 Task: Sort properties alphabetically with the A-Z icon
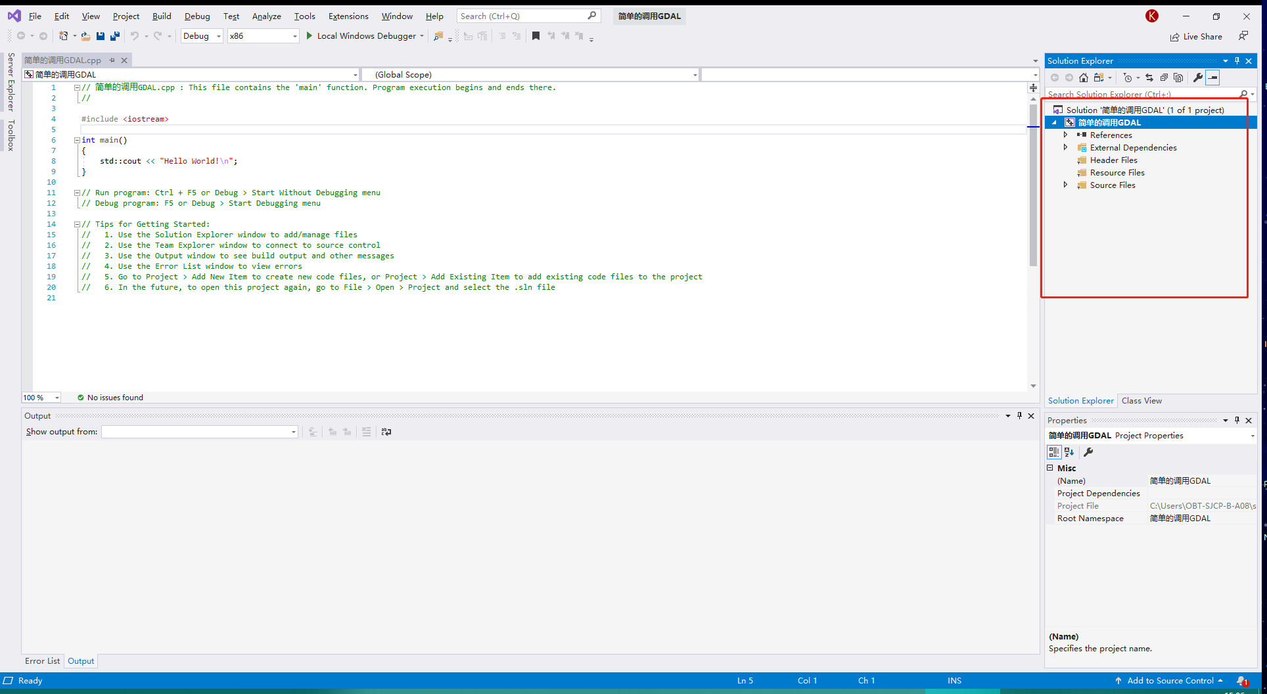[1069, 452]
